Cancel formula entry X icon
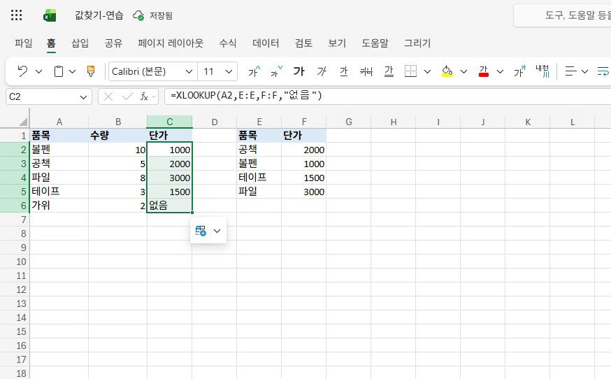 (108, 96)
